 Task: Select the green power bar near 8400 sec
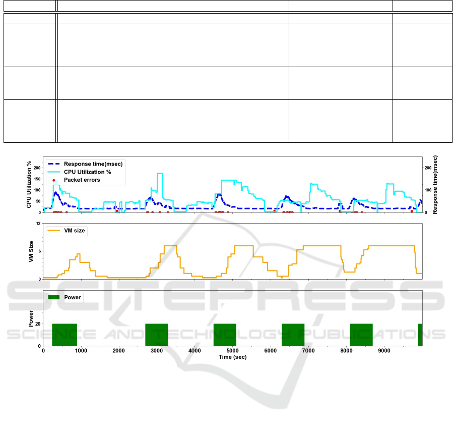point(361,335)
